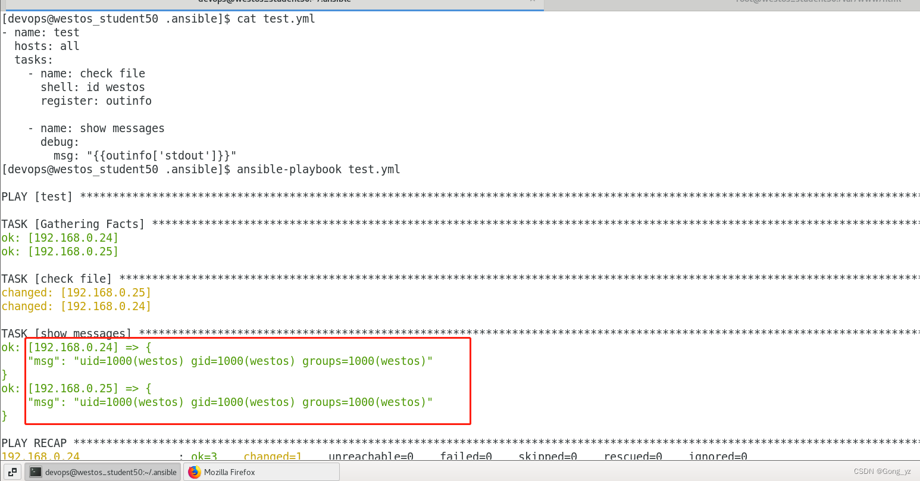Click the msg "{{outinfo['stdout']}}" line

tap(145, 155)
